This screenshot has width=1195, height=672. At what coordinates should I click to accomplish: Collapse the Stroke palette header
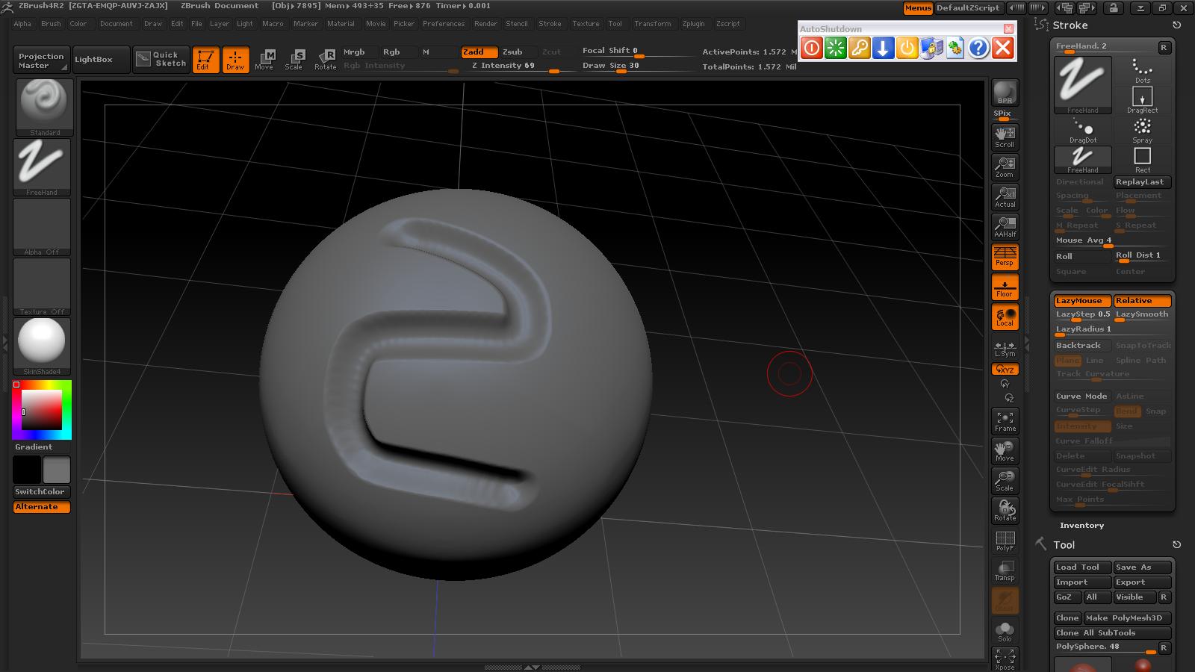click(x=1070, y=25)
